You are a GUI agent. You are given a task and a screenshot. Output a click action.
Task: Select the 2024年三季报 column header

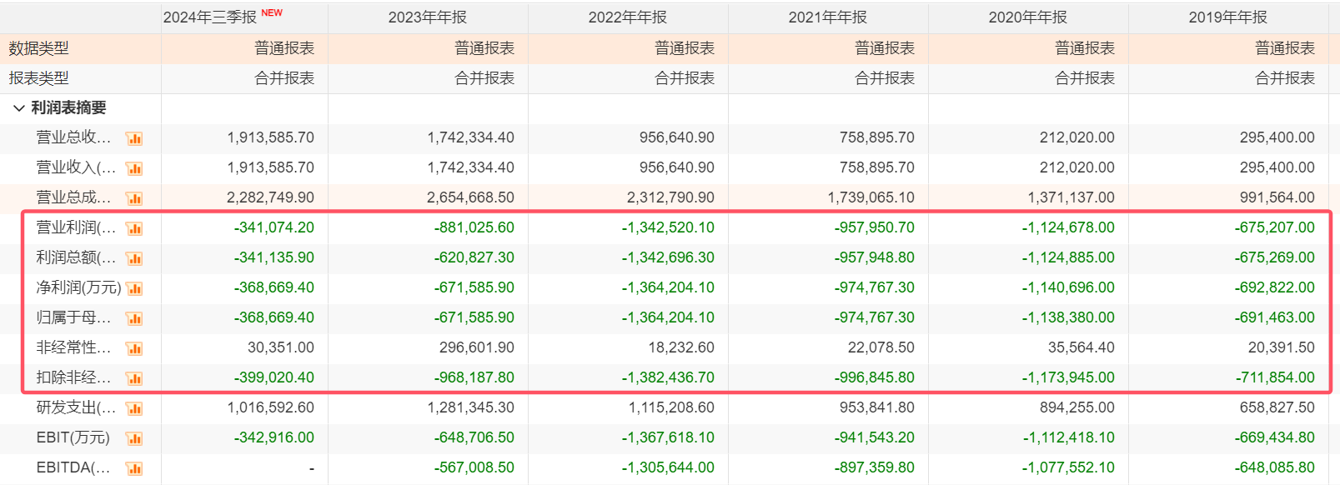(210, 17)
